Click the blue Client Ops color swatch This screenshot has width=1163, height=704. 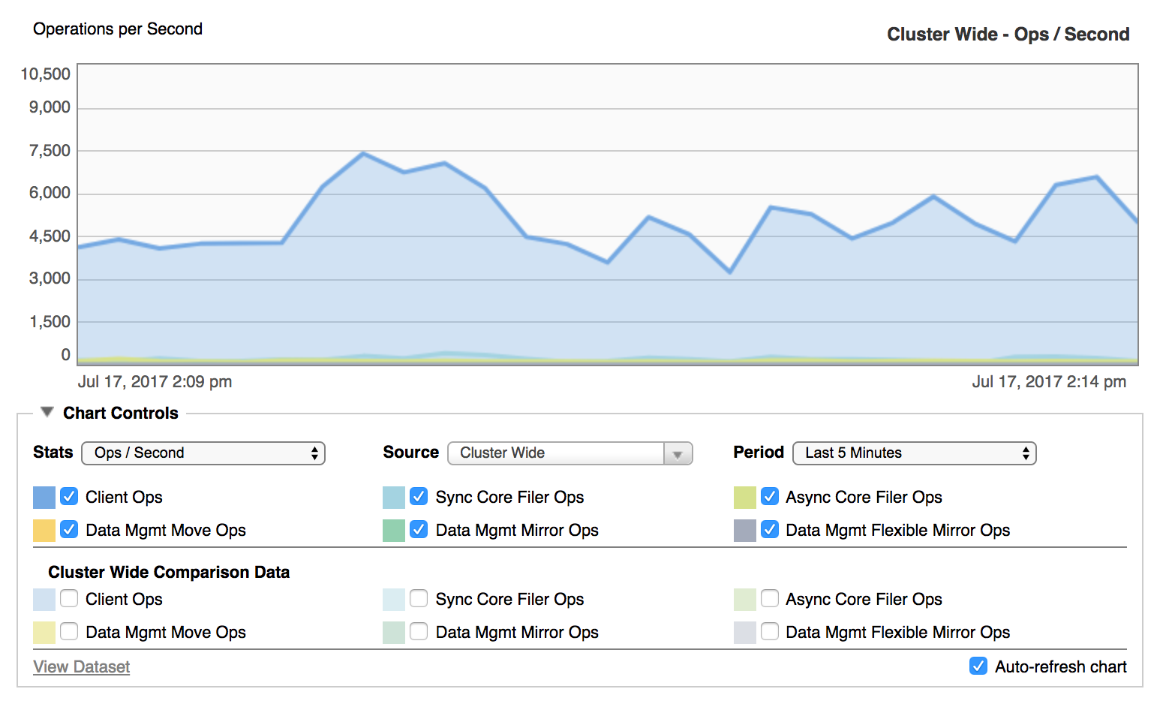[44, 498]
